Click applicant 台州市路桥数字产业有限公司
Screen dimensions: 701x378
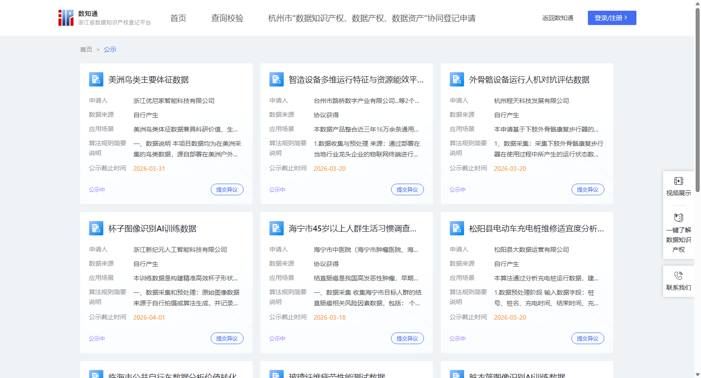[x=367, y=101]
